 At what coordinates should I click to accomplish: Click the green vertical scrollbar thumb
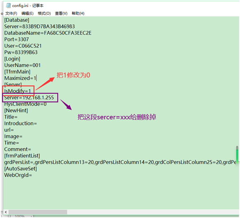coord(237,155)
